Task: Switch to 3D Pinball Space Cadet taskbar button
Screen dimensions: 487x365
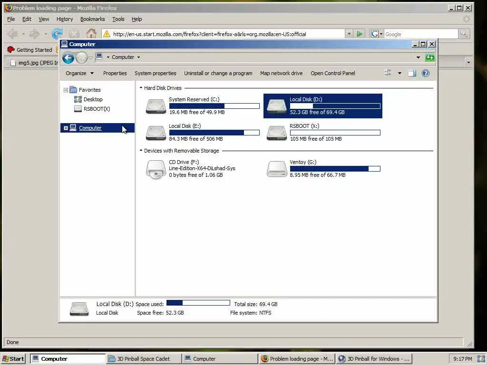Action: (x=144, y=359)
